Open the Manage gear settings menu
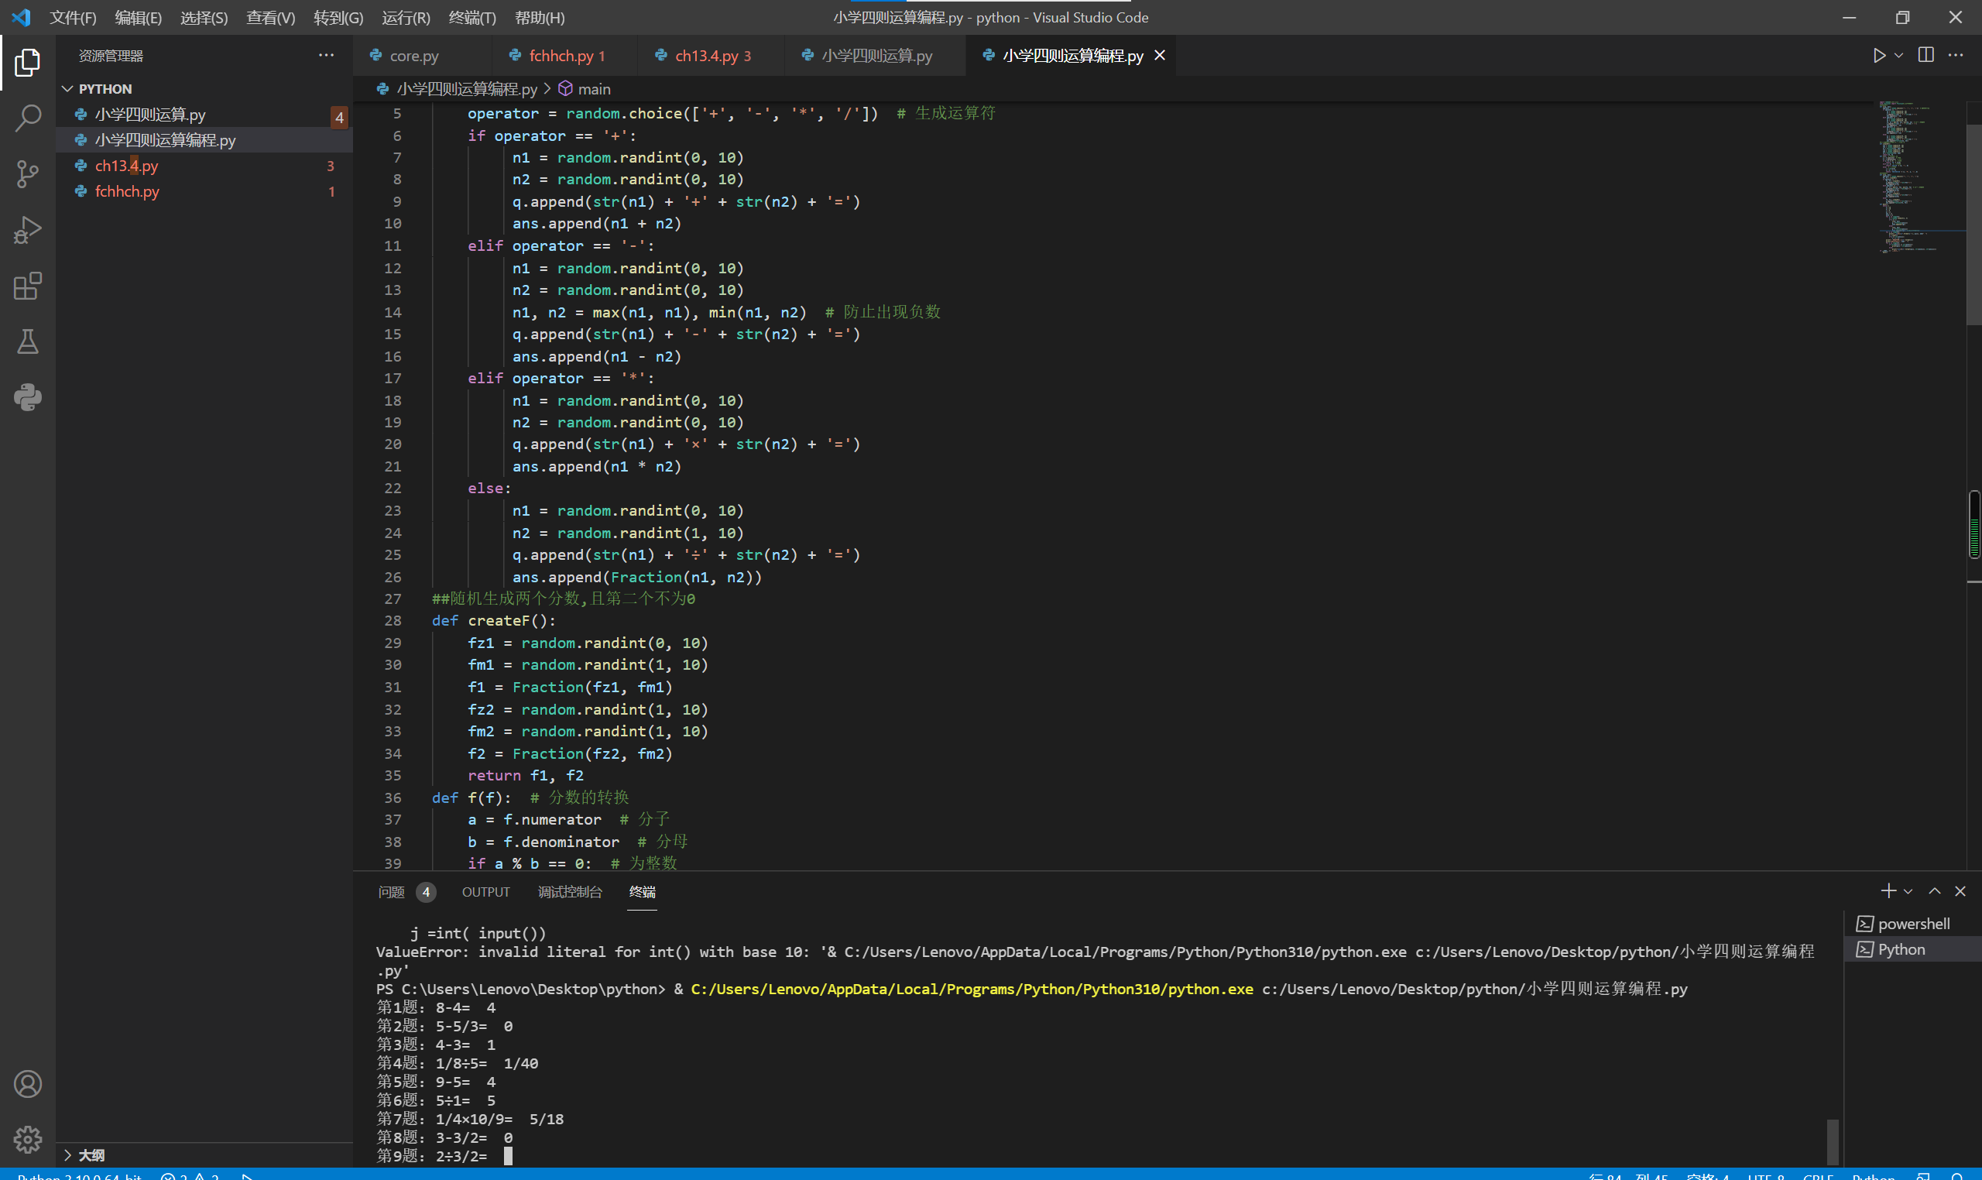Viewport: 1982px width, 1180px height. coord(28,1139)
